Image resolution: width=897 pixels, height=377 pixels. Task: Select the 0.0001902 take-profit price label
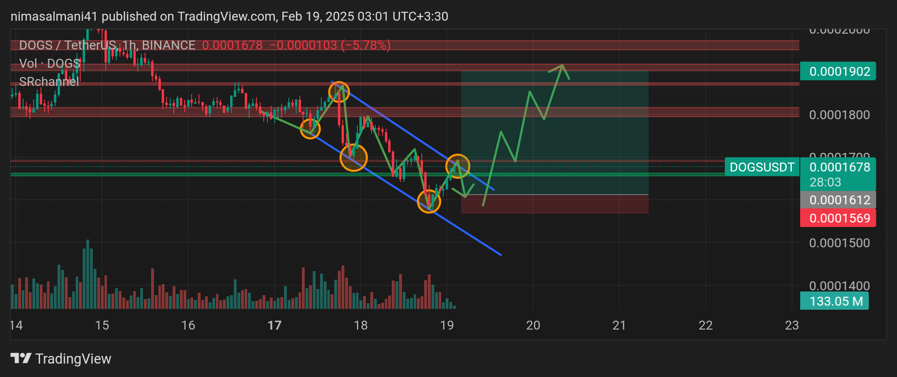click(838, 71)
